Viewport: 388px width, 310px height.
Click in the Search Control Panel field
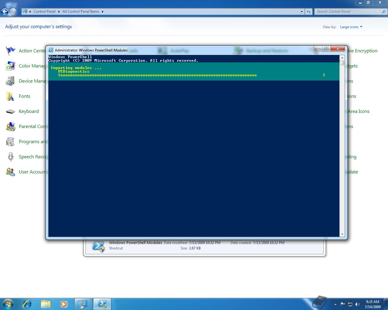tap(348, 12)
